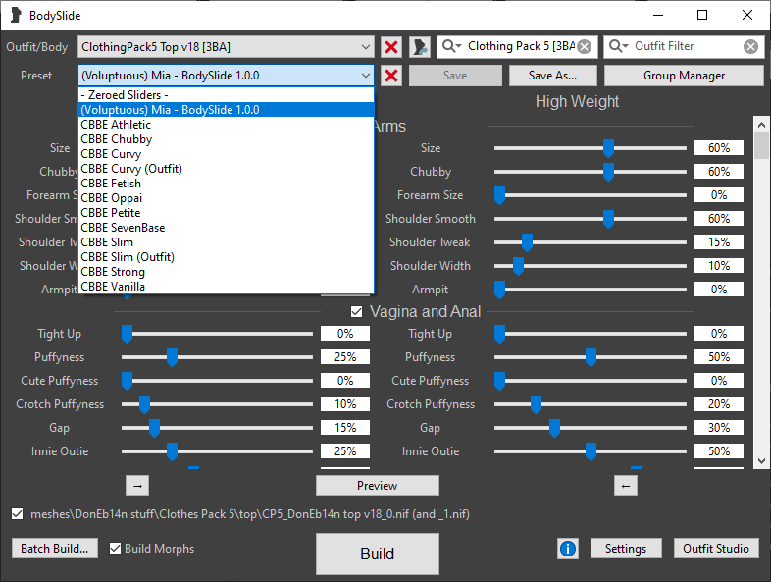Click the High Weight Forearm Size slider
Image resolution: width=771 pixels, height=582 pixels.
[591, 195]
